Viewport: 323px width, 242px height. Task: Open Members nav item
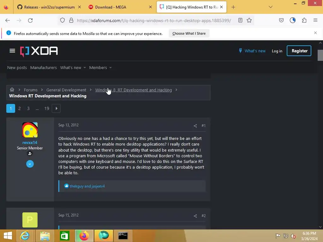(98, 67)
